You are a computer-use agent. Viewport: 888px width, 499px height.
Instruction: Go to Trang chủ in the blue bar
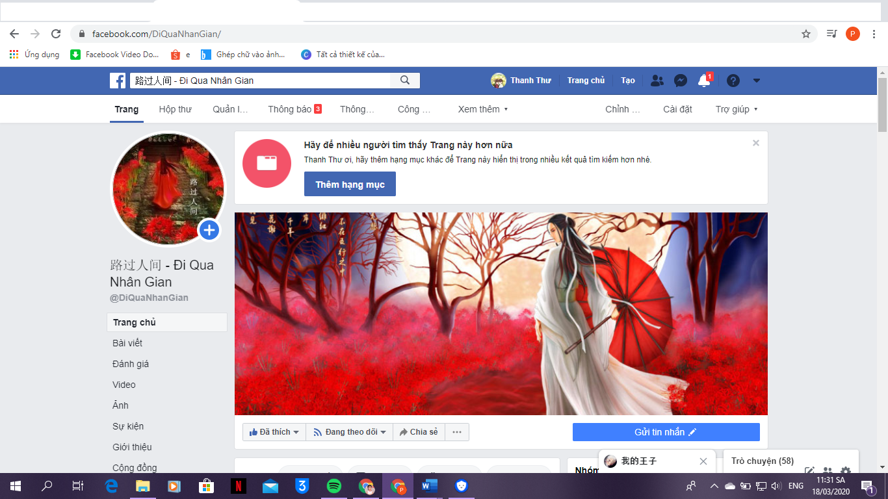click(586, 81)
